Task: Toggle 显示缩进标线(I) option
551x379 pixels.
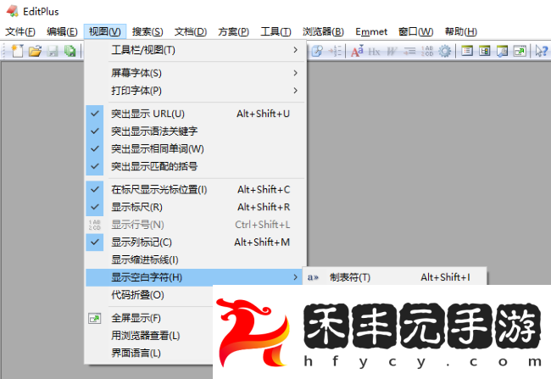Action: (x=195, y=259)
